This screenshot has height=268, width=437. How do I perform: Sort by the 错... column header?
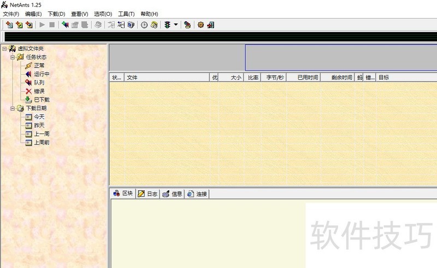point(370,77)
